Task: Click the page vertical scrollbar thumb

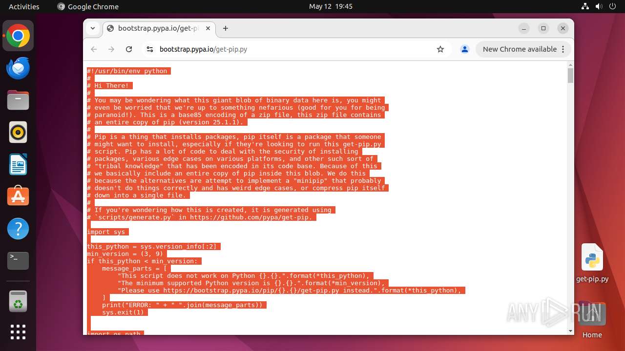Action: (570, 76)
